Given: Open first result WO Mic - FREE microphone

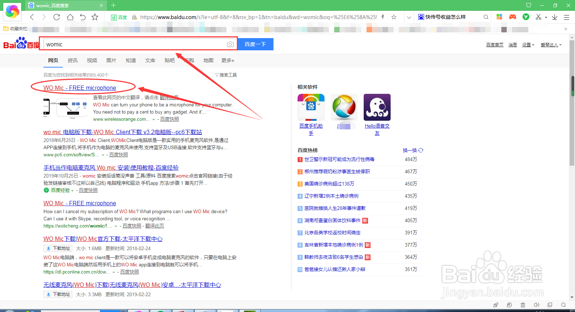Looking at the screenshot, I should click(x=80, y=88).
